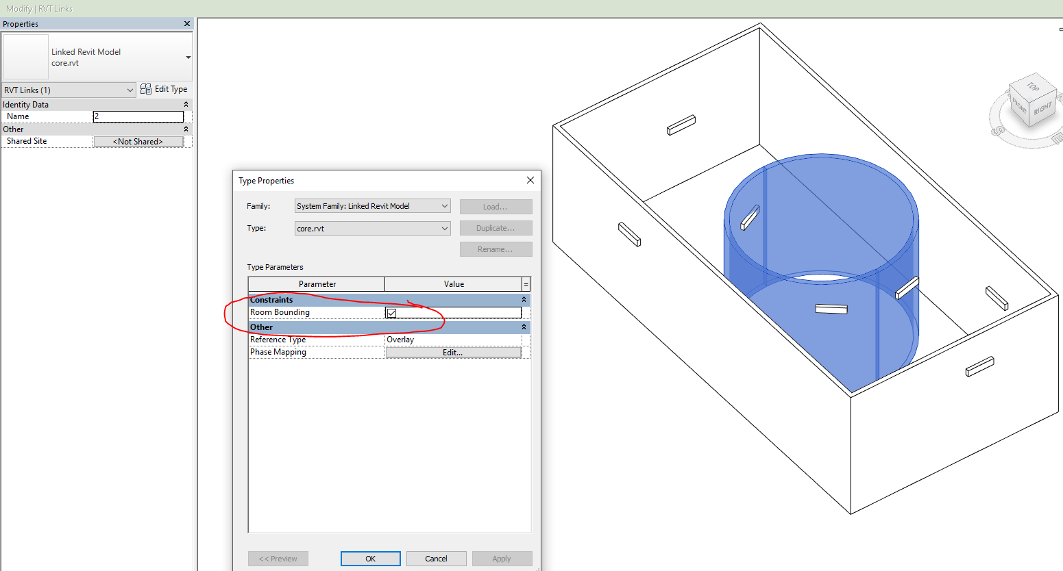Collapse the Identity Data section
This screenshot has height=571, width=1063.
pos(185,104)
